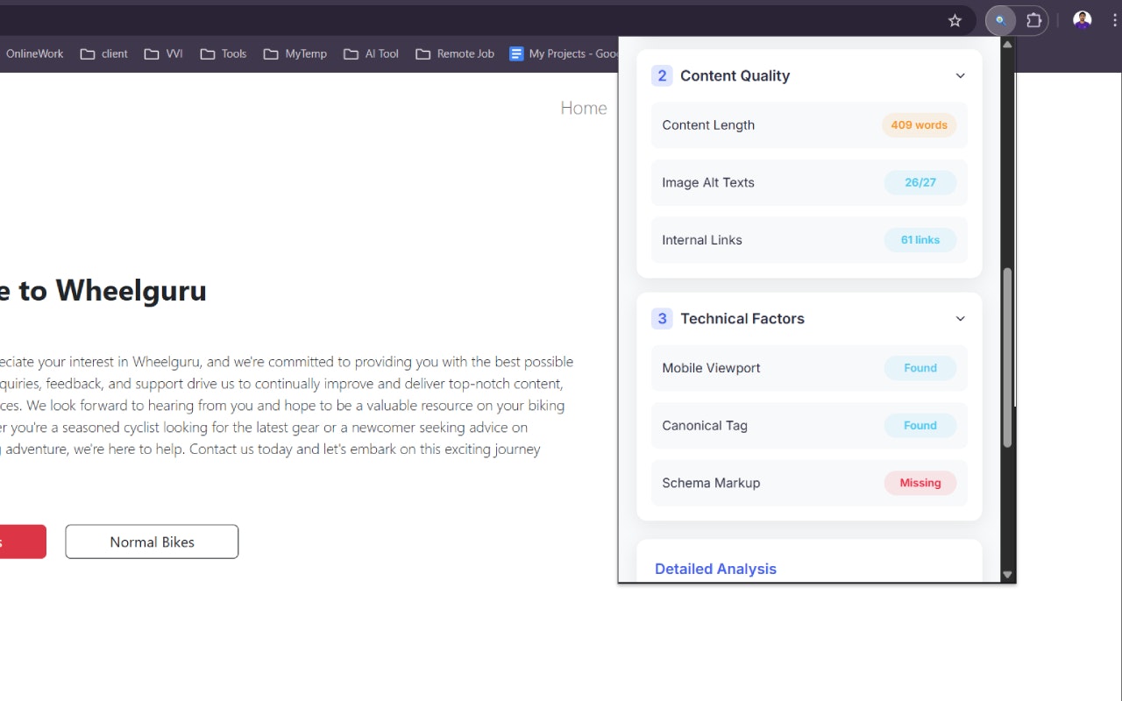The image size is (1122, 701).
Task: Click the Google Docs icon beside My Projects
Action: pyautogui.click(x=515, y=53)
